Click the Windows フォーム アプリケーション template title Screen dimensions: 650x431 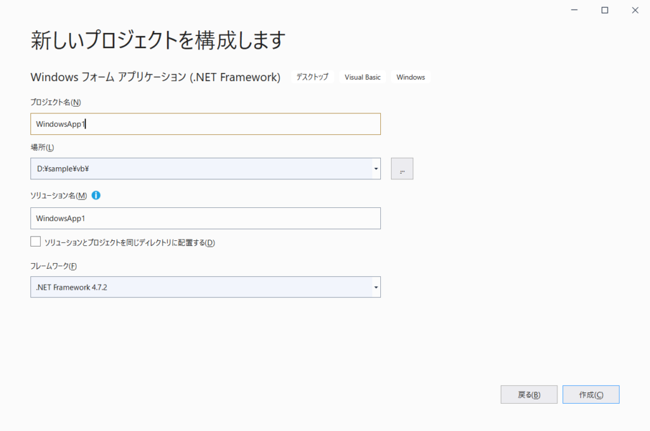[x=156, y=77]
